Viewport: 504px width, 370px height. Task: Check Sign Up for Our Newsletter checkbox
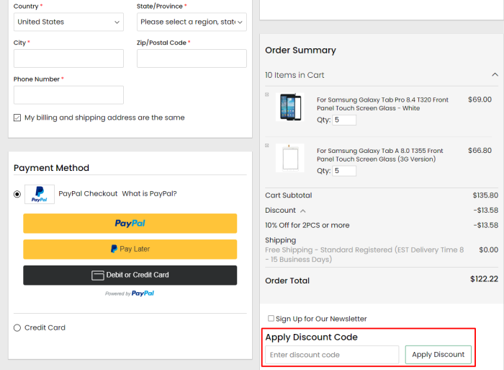click(x=271, y=319)
